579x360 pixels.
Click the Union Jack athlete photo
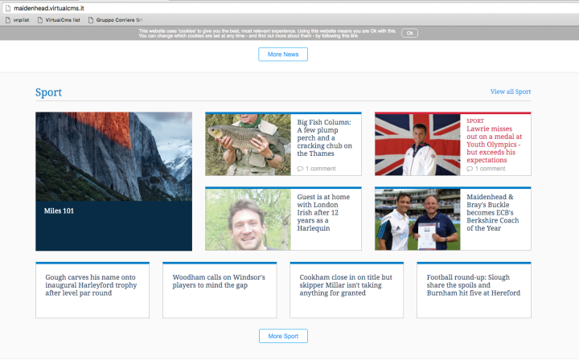coord(417,145)
